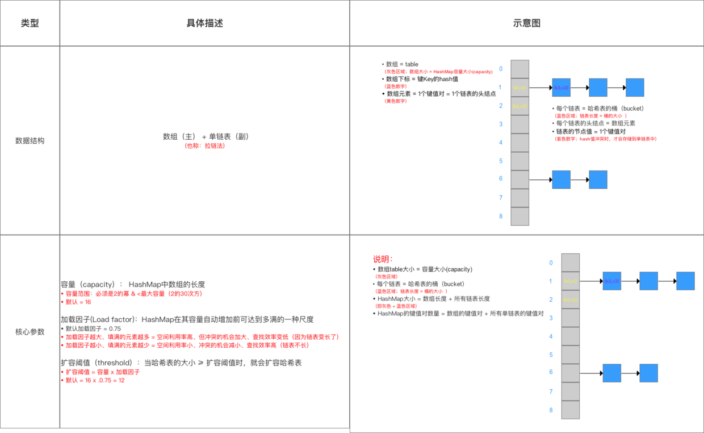Click the bullet item 数组 = table
Viewport: 704px width, 433px height.
click(401, 64)
